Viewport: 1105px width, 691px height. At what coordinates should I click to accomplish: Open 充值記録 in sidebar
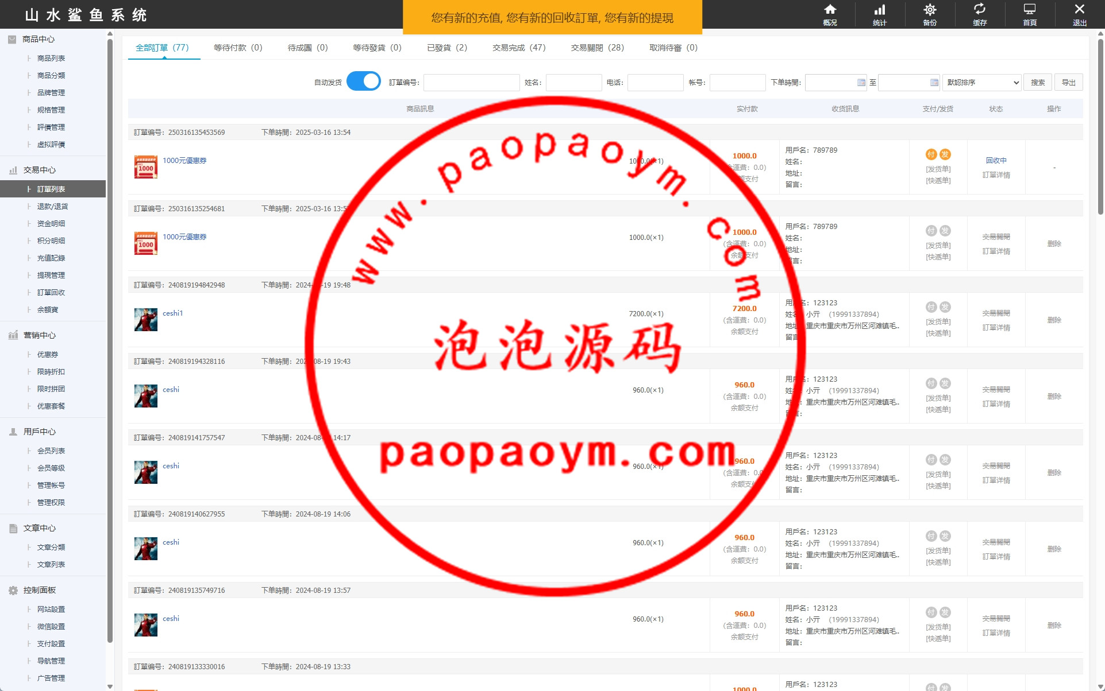[x=51, y=258]
